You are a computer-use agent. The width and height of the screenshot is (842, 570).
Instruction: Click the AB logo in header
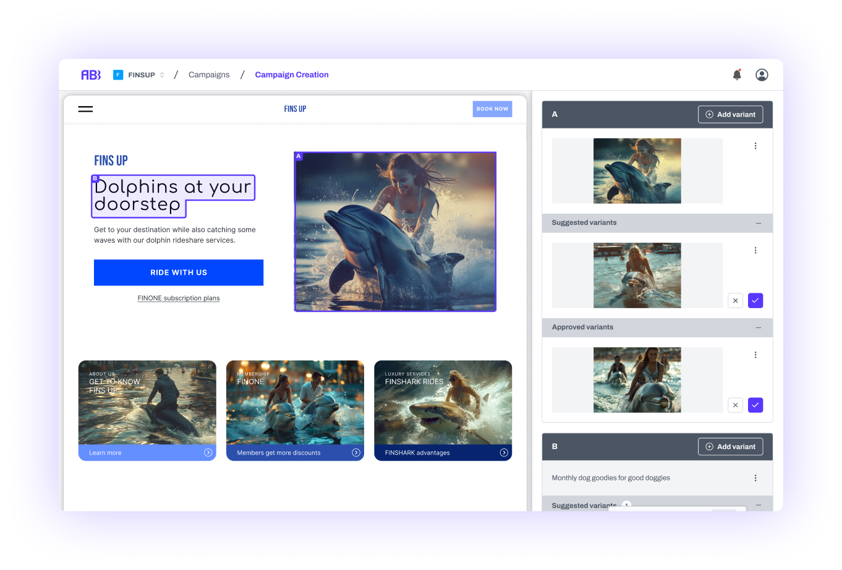pyautogui.click(x=91, y=75)
